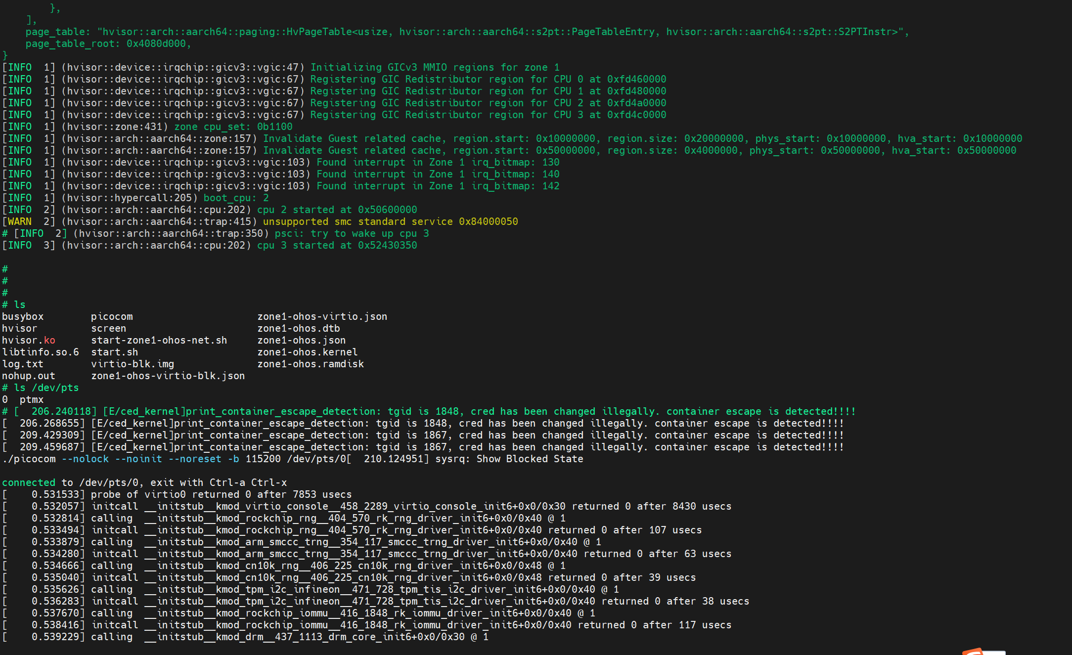Click the WARN unsupported smc standard service line

tap(260, 221)
